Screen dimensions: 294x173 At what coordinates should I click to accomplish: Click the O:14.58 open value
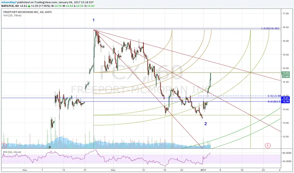point(57,6)
